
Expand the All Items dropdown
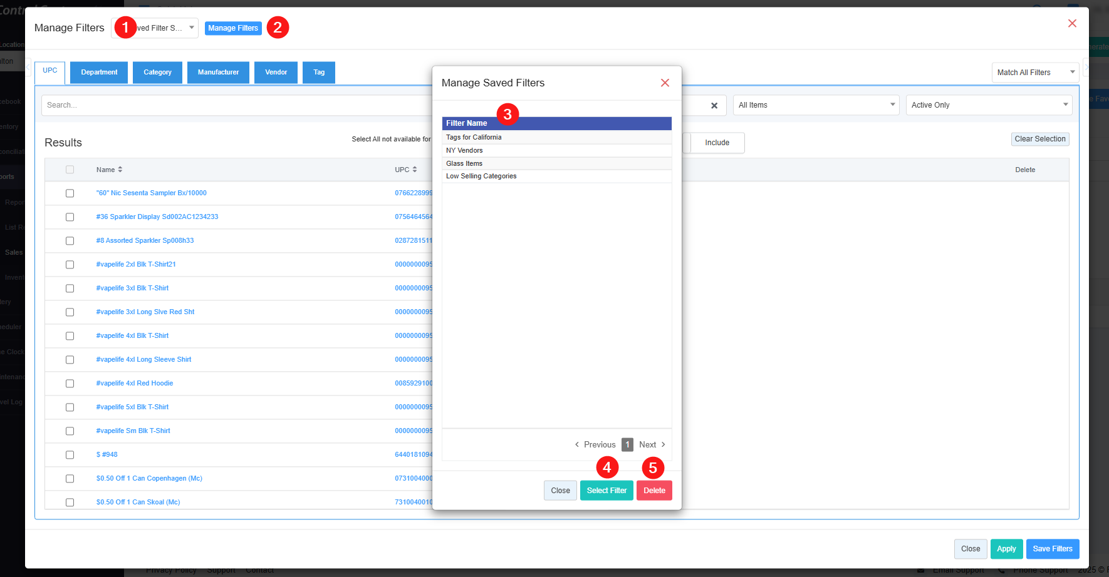pyautogui.click(x=816, y=105)
